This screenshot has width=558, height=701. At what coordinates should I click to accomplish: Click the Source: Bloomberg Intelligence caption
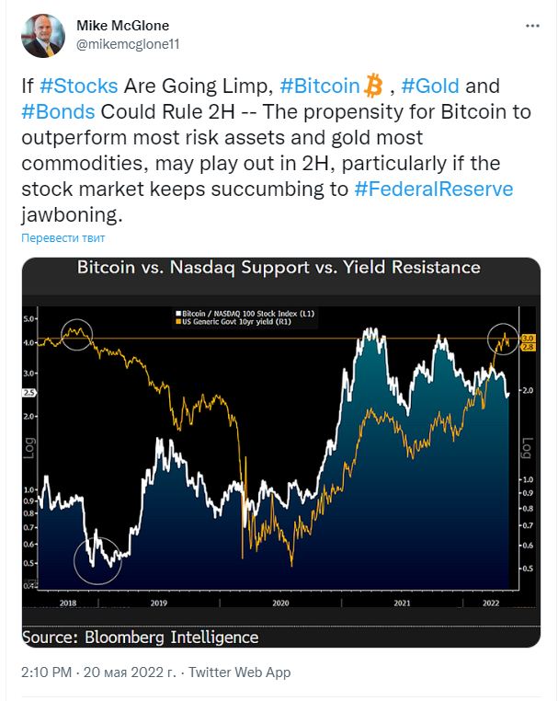pyautogui.click(x=141, y=638)
